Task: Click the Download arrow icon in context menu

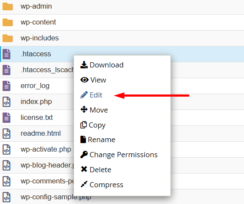Action: [x=84, y=65]
